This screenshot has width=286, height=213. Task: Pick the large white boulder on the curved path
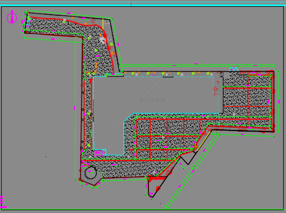coord(103,40)
